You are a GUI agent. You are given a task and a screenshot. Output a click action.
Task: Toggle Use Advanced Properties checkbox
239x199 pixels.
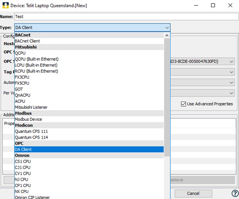pos(183,104)
